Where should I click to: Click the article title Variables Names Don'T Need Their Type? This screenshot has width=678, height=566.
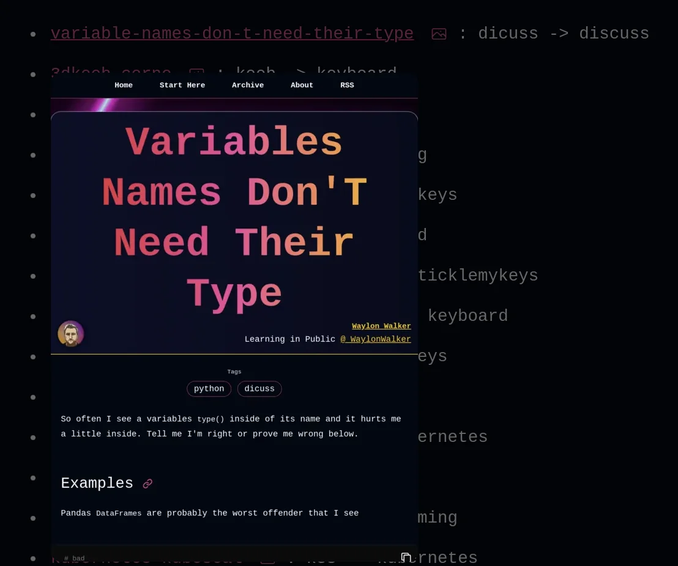[x=234, y=217]
